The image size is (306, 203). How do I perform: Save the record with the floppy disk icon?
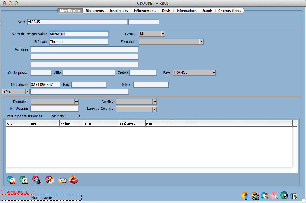point(284,195)
